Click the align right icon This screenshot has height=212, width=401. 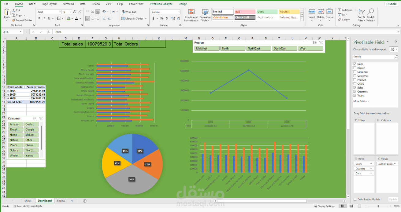point(98,18)
